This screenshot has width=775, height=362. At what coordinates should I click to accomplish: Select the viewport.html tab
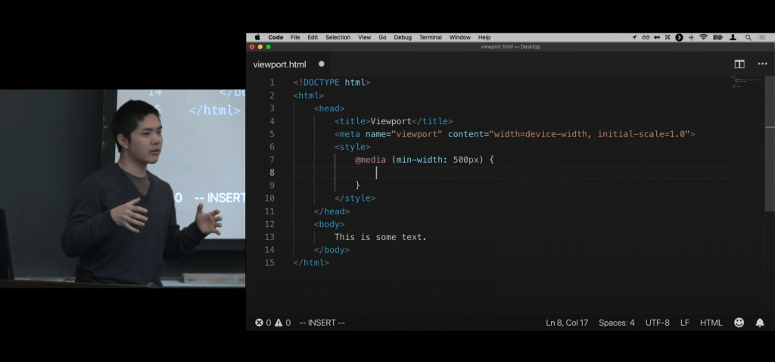[280, 64]
